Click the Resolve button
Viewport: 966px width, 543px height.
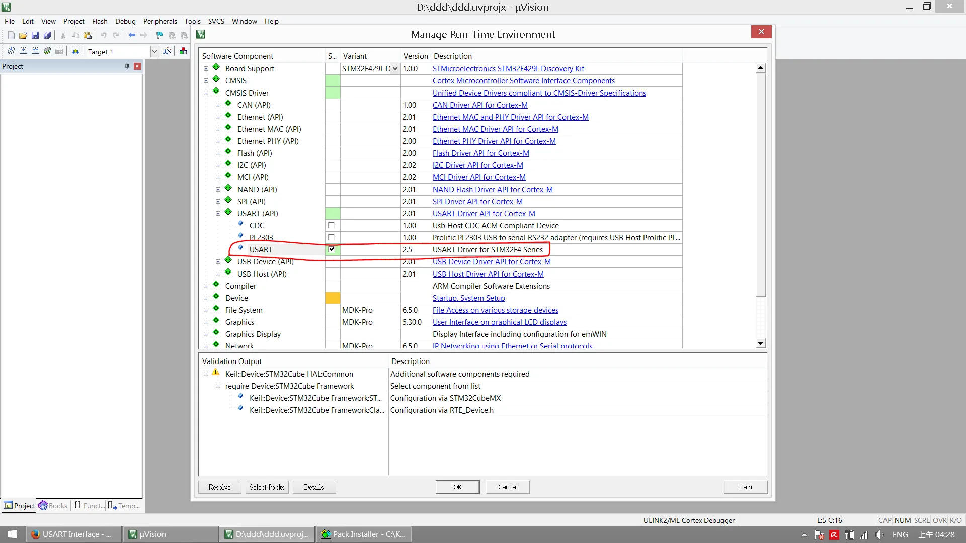pos(219,487)
